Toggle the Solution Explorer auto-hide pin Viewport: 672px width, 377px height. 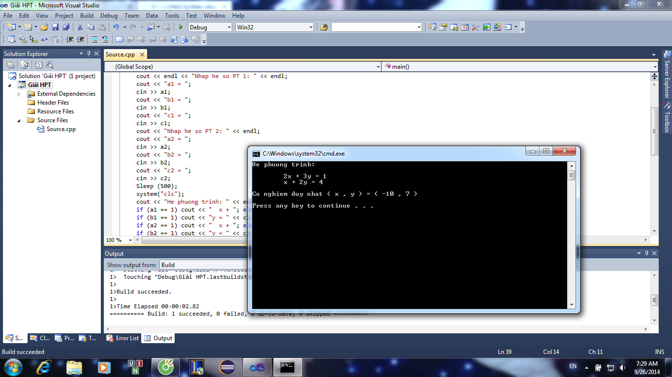point(89,54)
